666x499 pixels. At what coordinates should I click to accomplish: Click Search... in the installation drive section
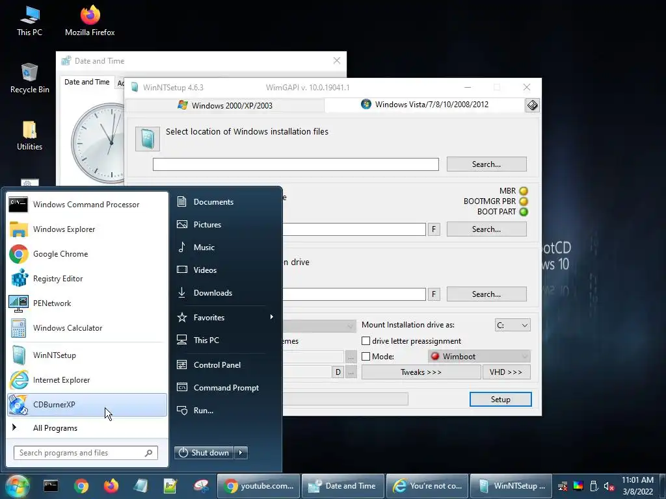coord(486,294)
